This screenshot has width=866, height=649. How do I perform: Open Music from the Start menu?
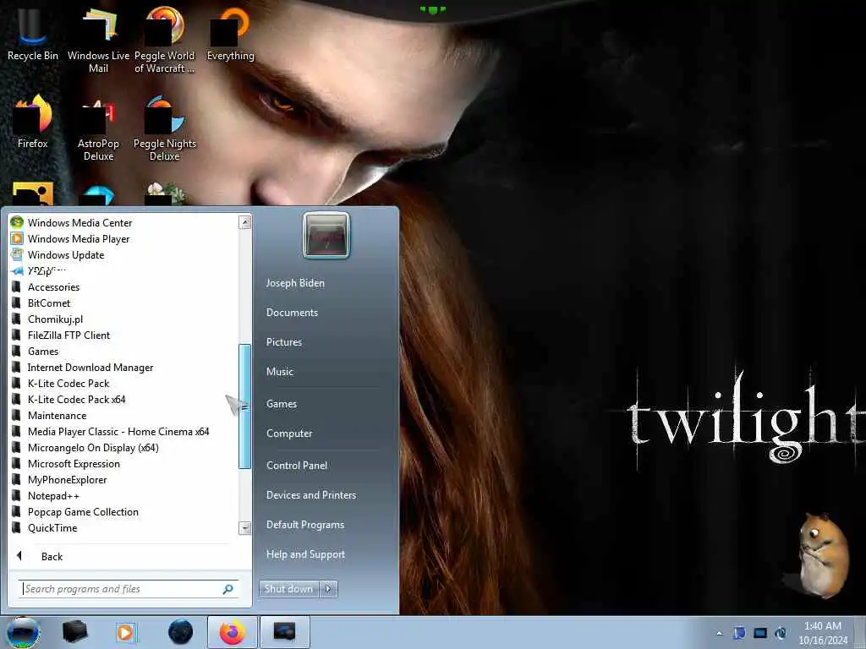coord(280,372)
